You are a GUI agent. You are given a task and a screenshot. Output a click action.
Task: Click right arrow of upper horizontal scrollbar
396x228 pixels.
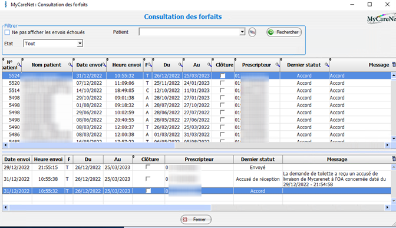click(x=387, y=145)
